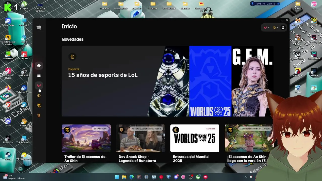Open Party Animals desktop shortcut
Image resolution: width=322 pixels, height=181 pixels.
[x=298, y=22]
